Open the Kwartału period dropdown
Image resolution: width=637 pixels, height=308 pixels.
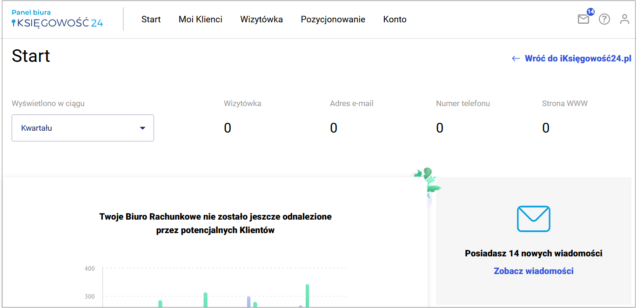[82, 128]
